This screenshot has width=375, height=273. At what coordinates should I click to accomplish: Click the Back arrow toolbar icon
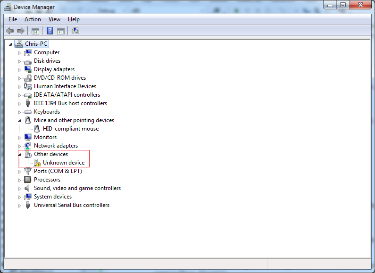(10, 31)
